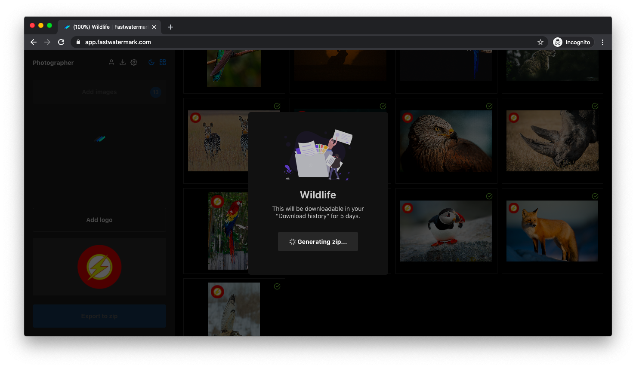636x368 pixels.
Task: Toggle checkmark on the rhino photo
Action: [595, 106]
